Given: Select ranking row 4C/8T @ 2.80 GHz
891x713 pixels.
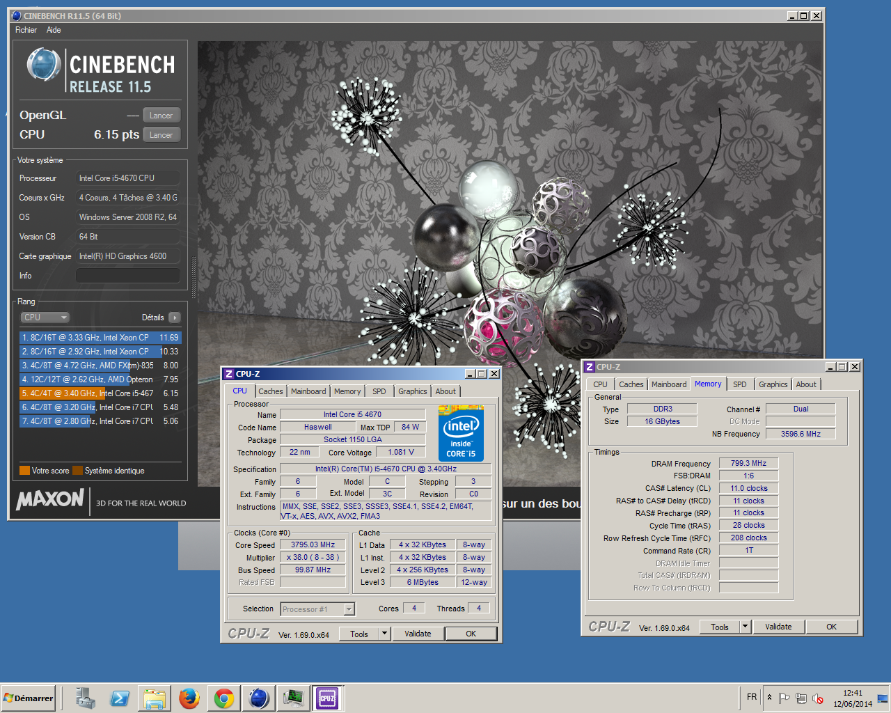Looking at the screenshot, I should point(100,421).
